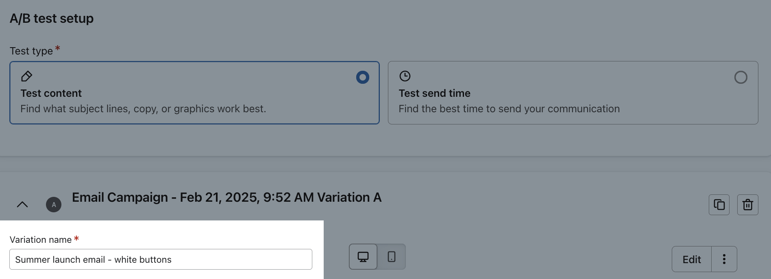
Task: Select the mobile preview tab
Action: click(391, 257)
